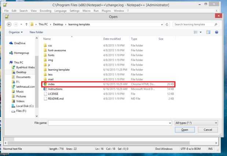
Task: Select Files (F:) drive in sidebar
Action: pyautogui.click(x=19, y=111)
